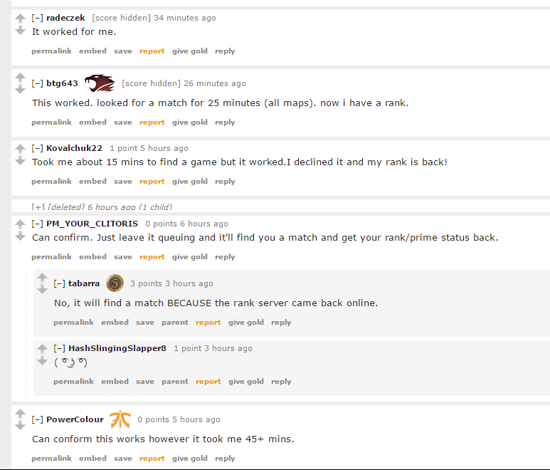Upvote Kovalchuk22's comment
This screenshot has width=550, height=470.
tap(21, 148)
